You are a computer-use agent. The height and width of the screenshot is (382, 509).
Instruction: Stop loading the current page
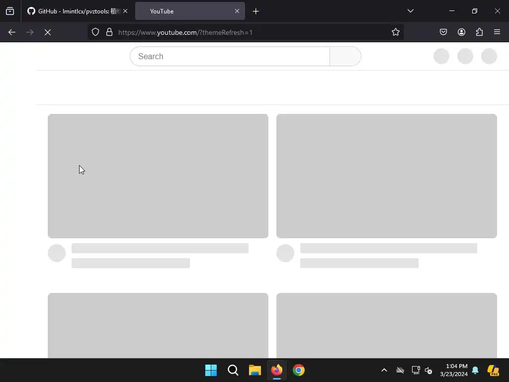[x=48, y=32]
